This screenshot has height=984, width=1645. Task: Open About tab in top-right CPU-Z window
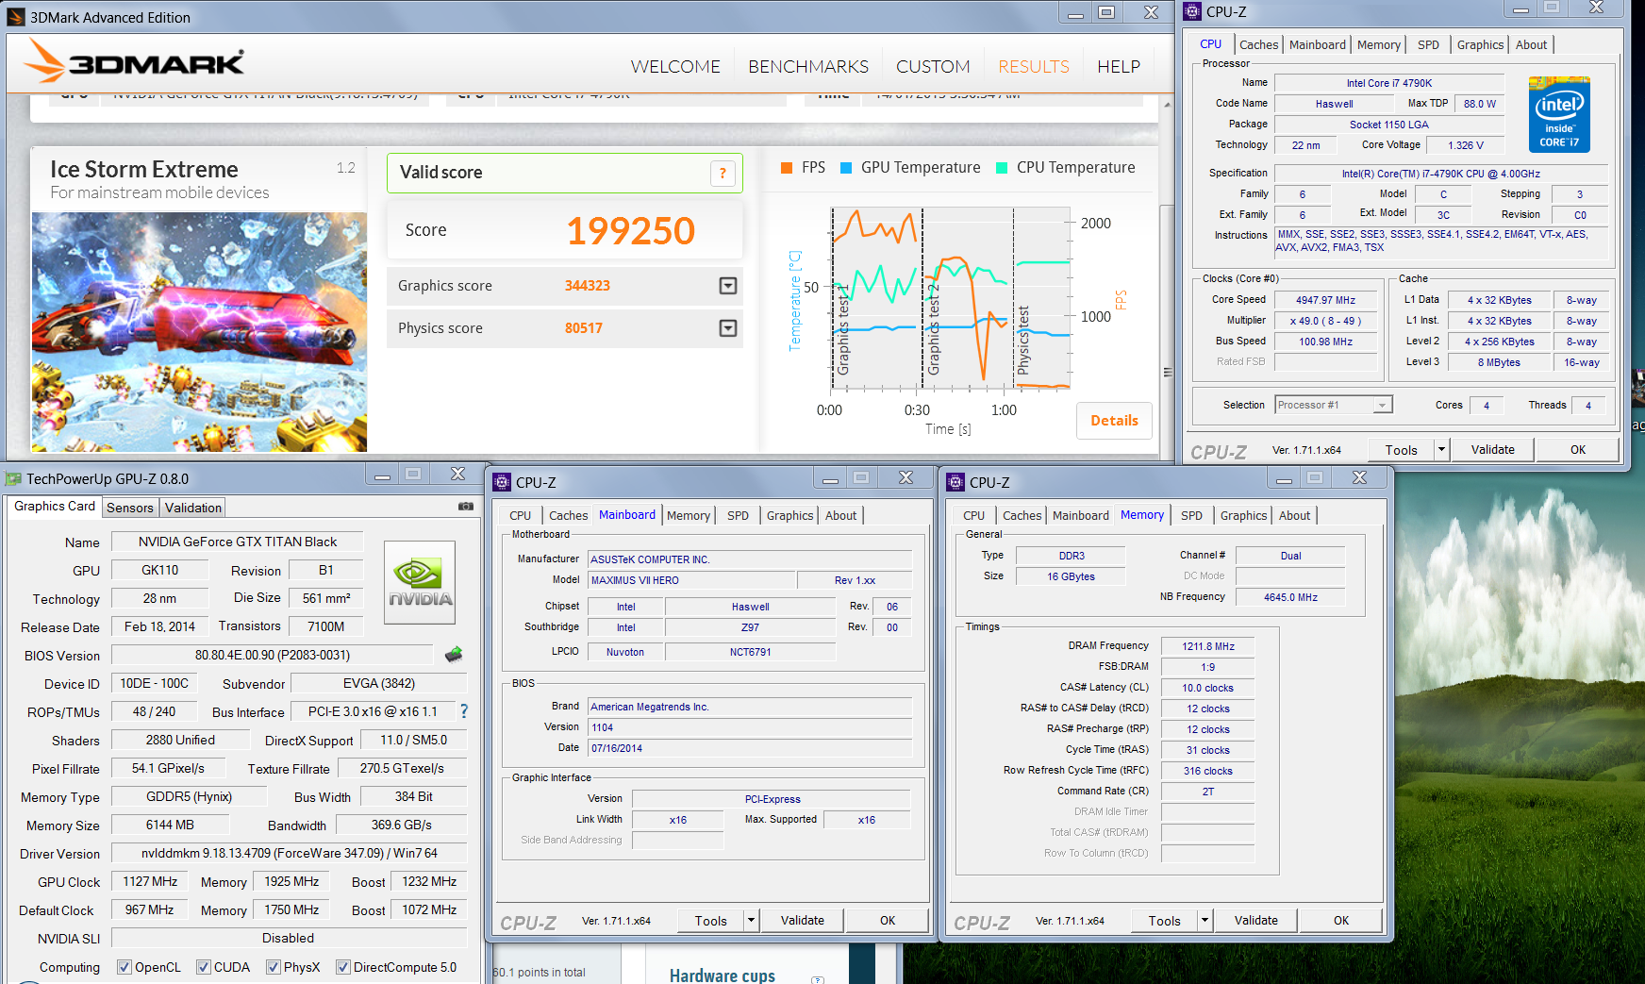[x=1531, y=44]
